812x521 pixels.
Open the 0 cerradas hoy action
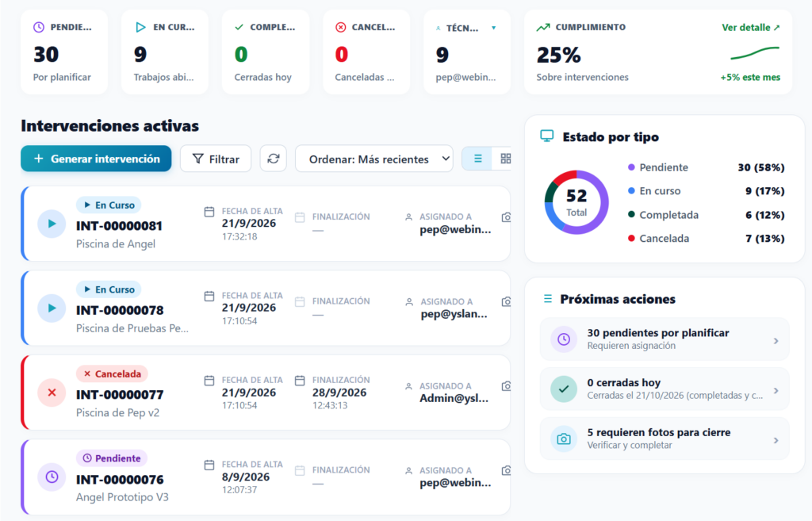click(665, 389)
